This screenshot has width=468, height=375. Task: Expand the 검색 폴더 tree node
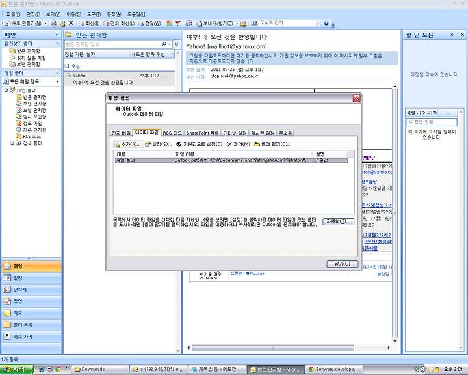(12, 143)
